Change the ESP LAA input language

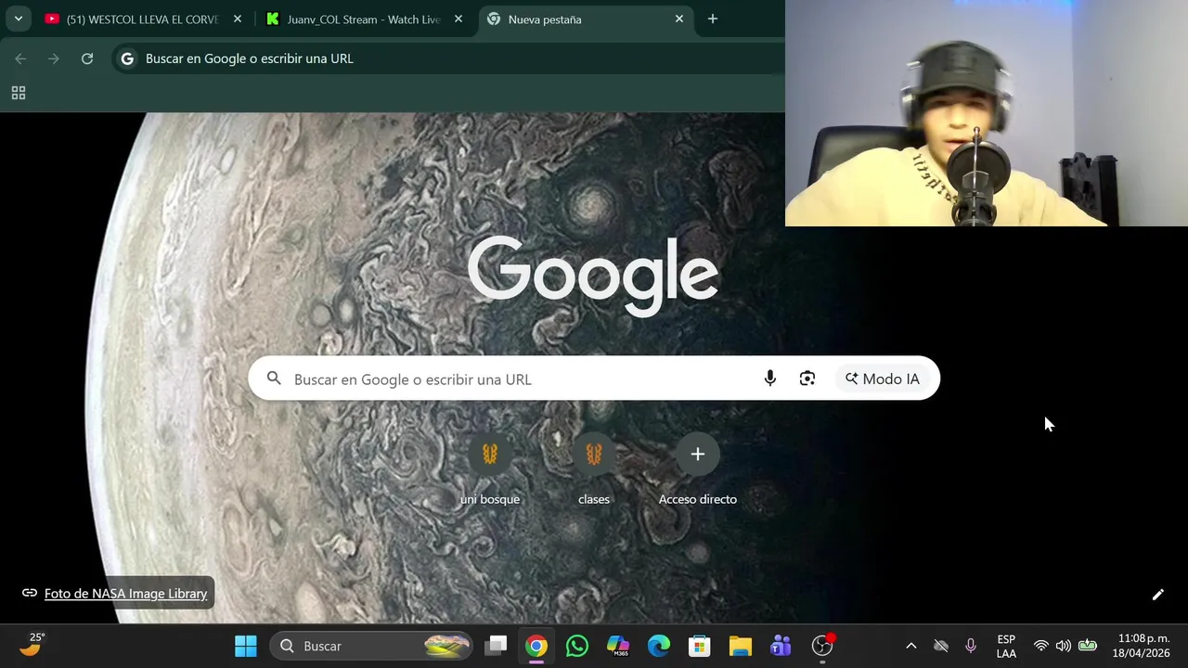tap(1006, 646)
